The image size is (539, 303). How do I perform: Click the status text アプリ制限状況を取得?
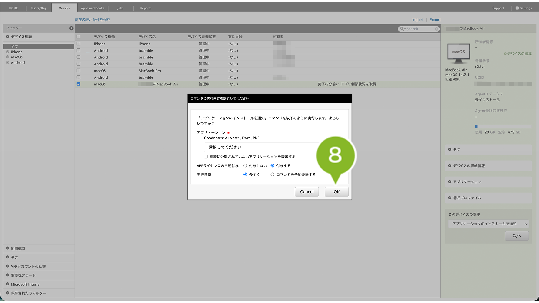tap(358, 84)
